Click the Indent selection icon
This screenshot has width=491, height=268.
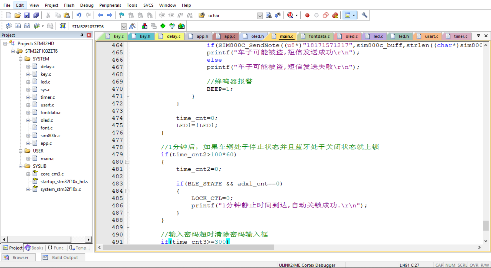(162, 15)
